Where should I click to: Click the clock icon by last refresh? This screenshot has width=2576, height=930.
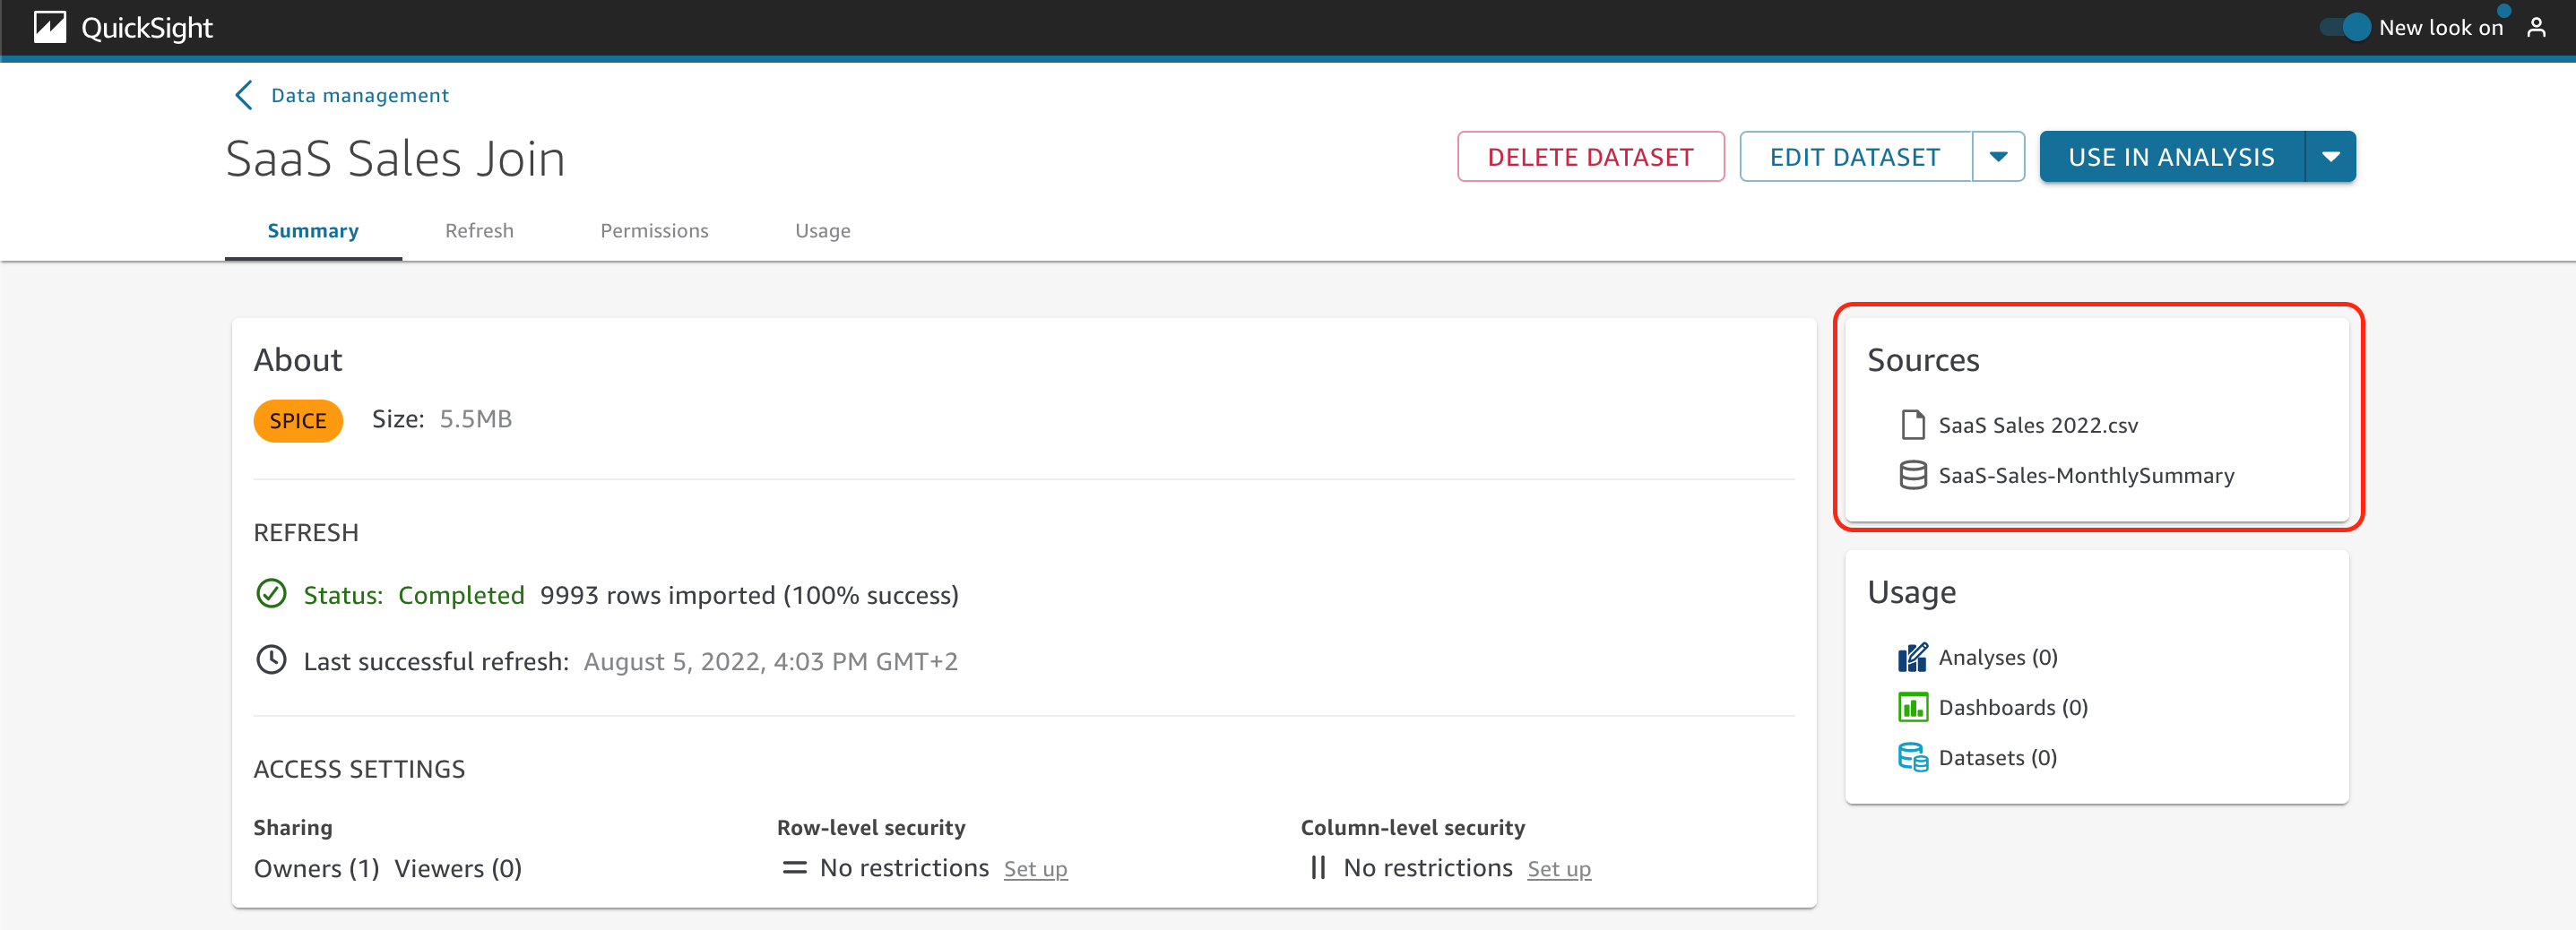[271, 660]
